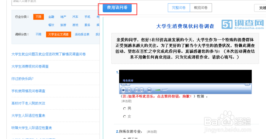The image size is (266, 139).
Task: Select the 女 radio option
Action: (x=124, y=116)
